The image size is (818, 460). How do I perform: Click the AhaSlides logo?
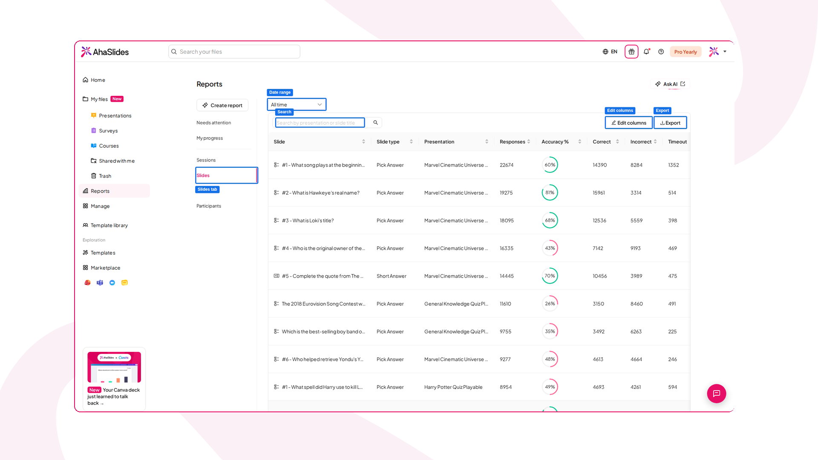pyautogui.click(x=105, y=52)
